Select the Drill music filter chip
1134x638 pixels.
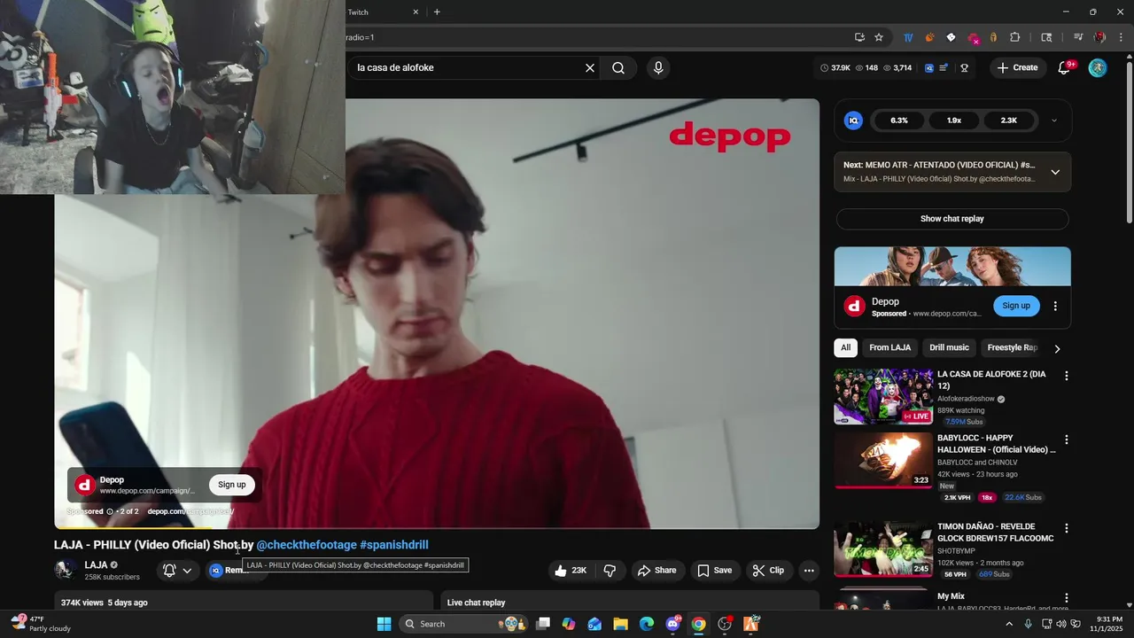pyautogui.click(x=949, y=347)
